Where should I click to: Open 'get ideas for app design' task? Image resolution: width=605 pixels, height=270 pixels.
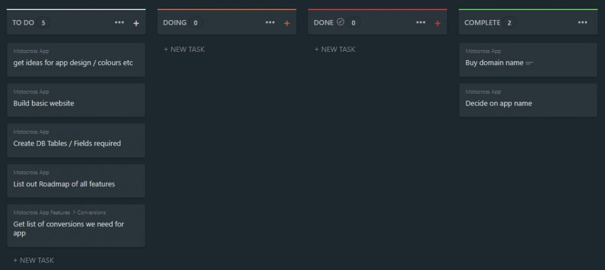76,60
